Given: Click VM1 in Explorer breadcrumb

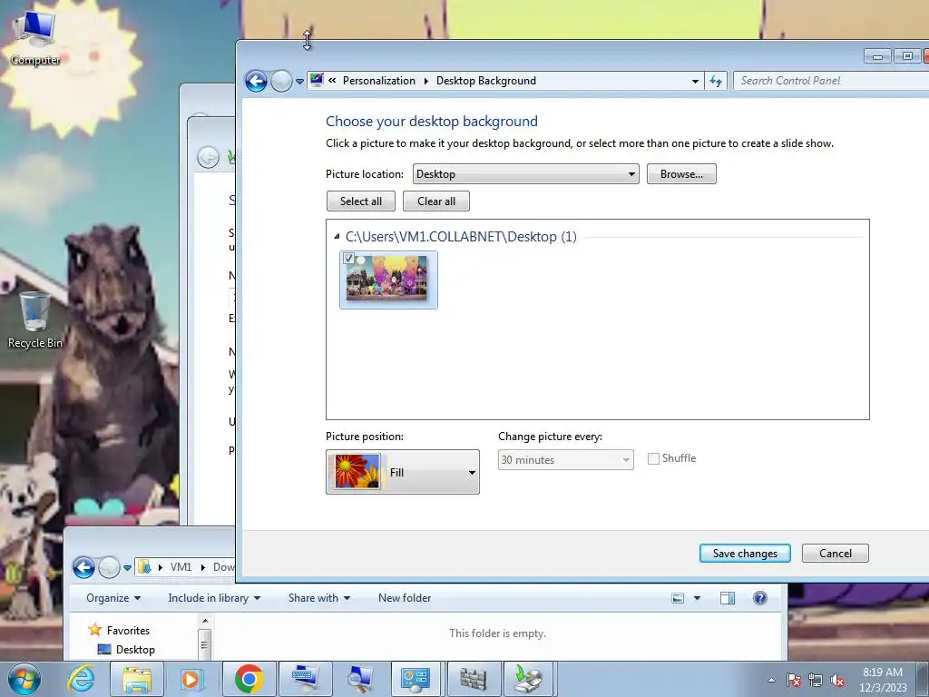Looking at the screenshot, I should tap(181, 567).
